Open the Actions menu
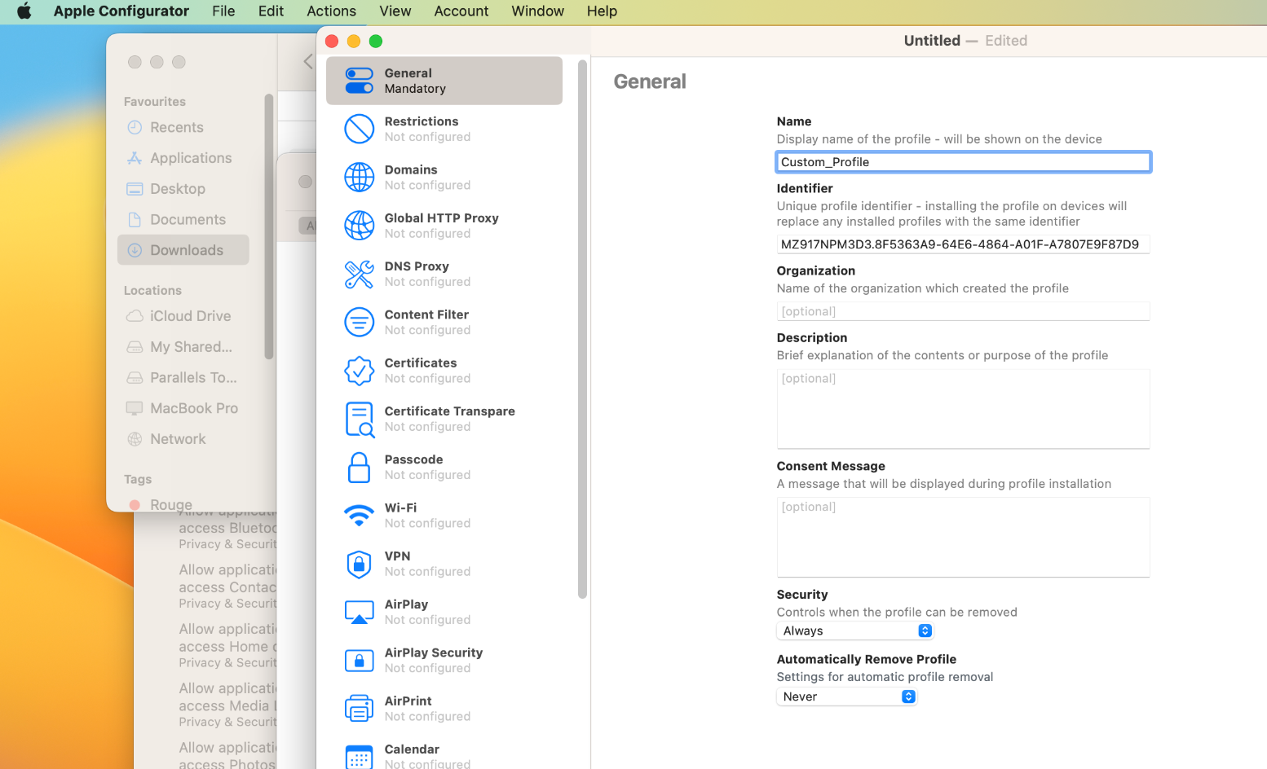Image resolution: width=1267 pixels, height=769 pixels. click(331, 11)
